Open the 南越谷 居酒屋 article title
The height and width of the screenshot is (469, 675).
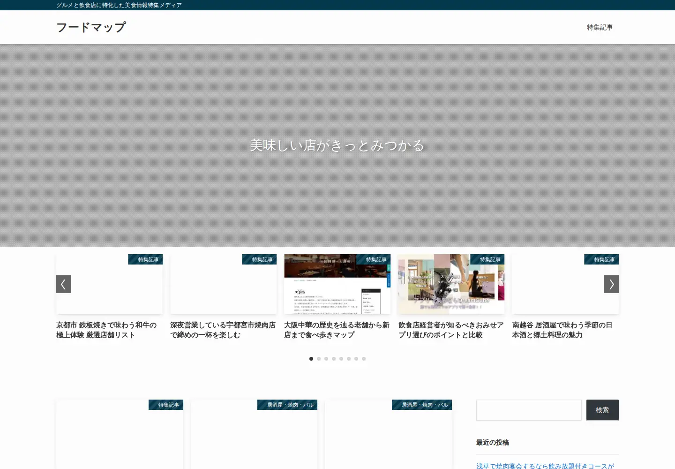coord(562,330)
